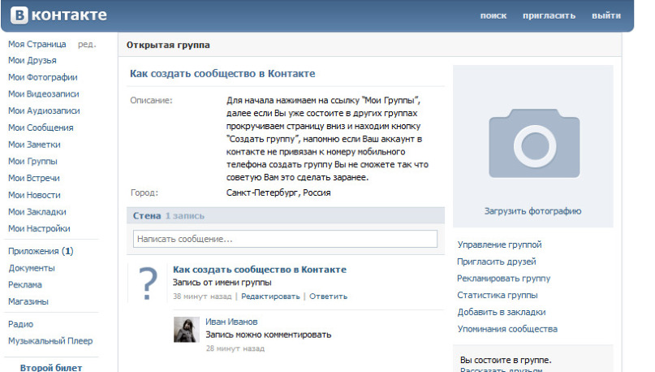Click Пригласить друзей link
Screen dimensions: 655x372
497,262
